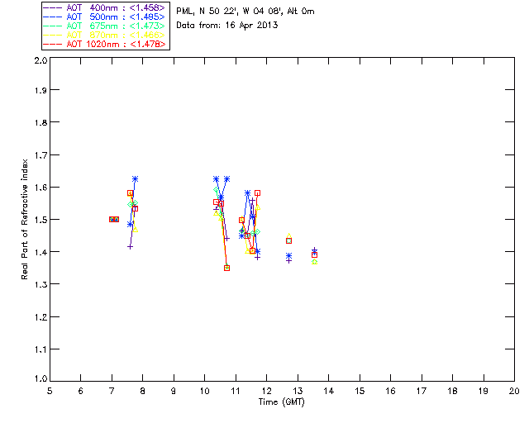Click the x-axis title Time (GMT)
529x423 pixels.
point(281,402)
